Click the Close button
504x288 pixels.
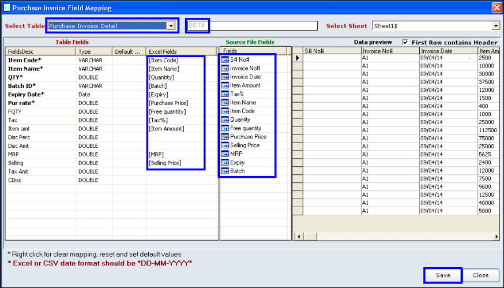tap(480, 275)
